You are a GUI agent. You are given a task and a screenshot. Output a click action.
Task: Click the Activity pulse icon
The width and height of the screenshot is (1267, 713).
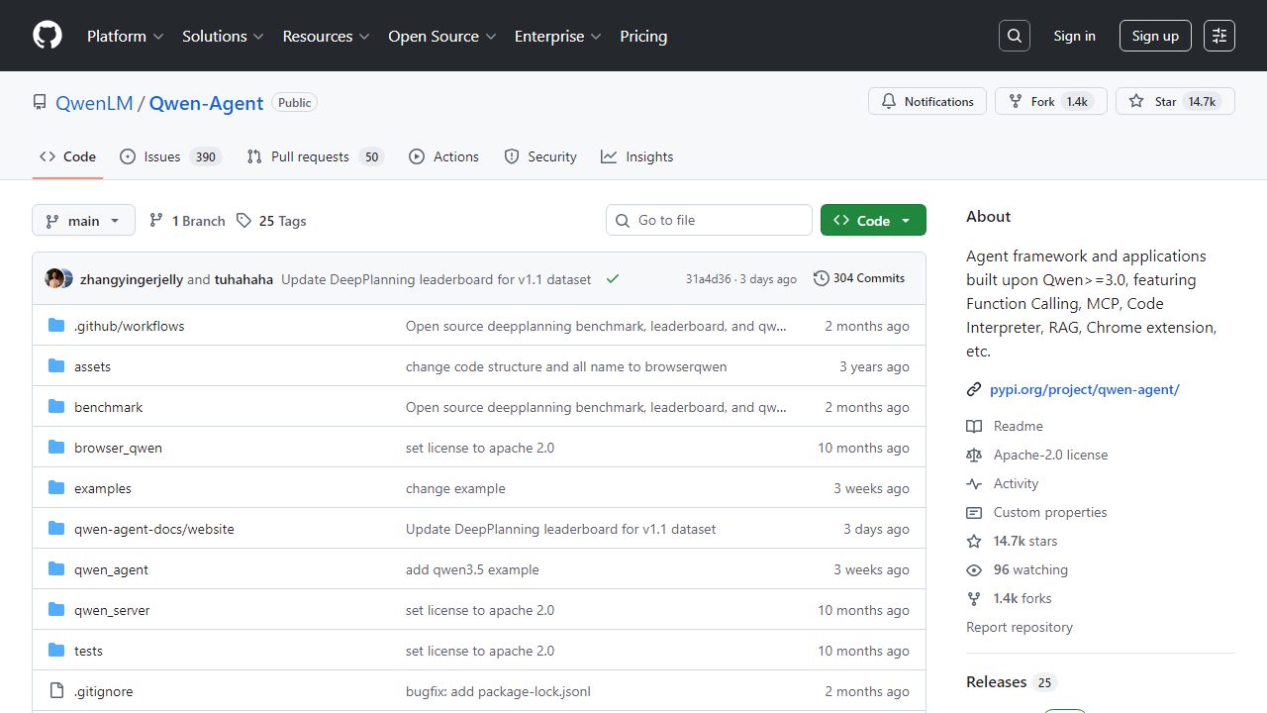(974, 483)
